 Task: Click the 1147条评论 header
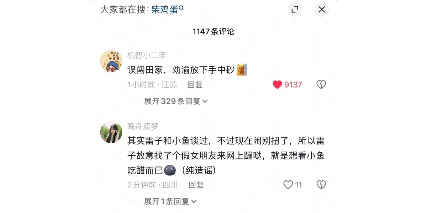213,32
